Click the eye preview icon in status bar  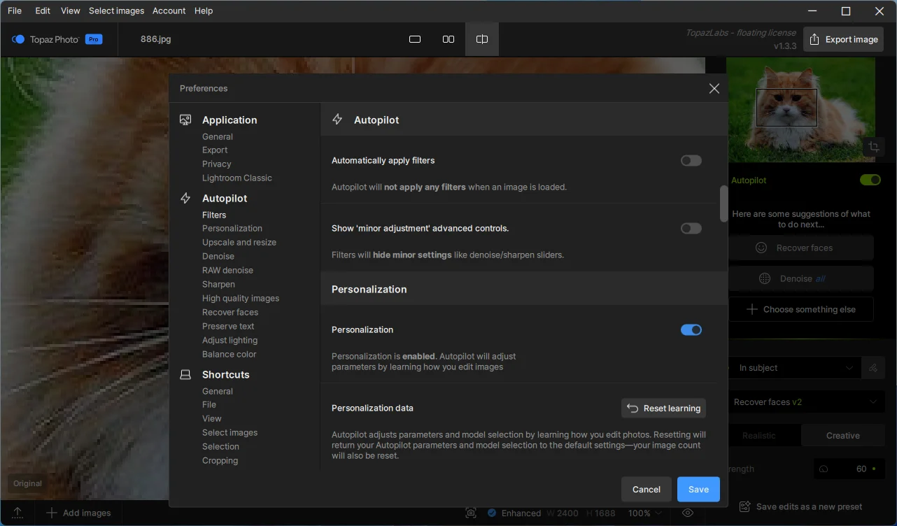[x=687, y=513]
